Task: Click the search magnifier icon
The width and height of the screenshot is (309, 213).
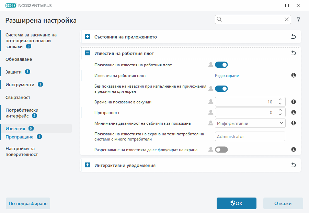Action: 219,19
